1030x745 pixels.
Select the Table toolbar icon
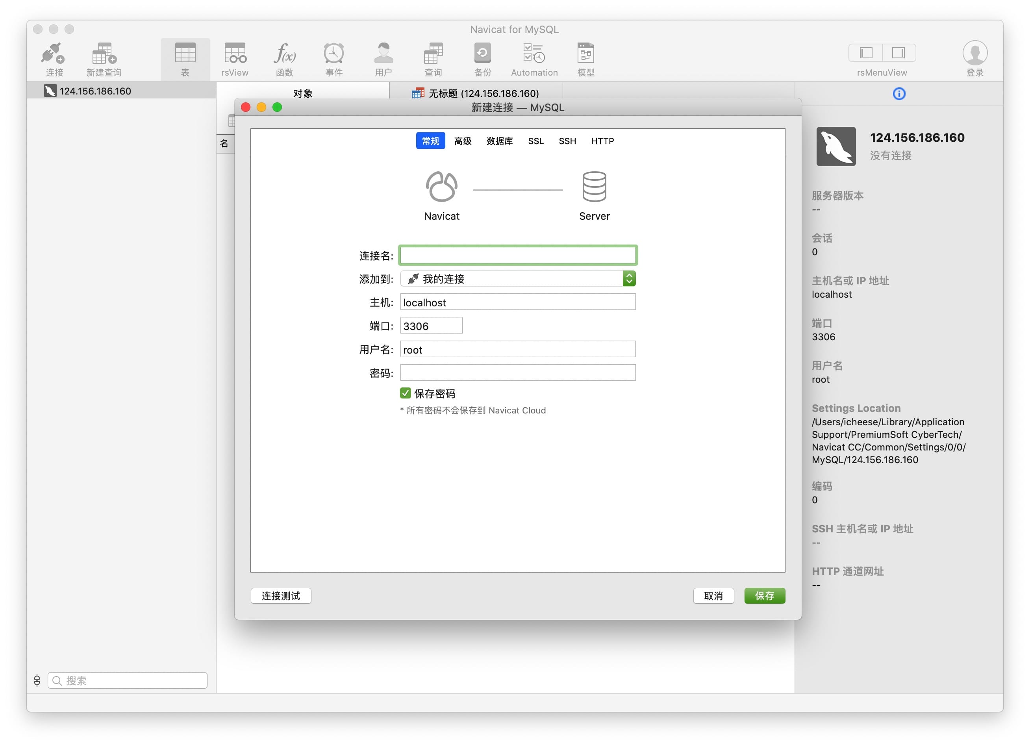tap(185, 54)
